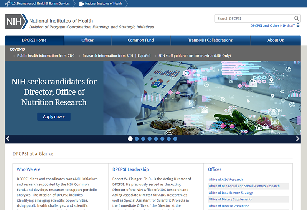This screenshot has width=307, height=210.
Task: Go to next carousel slide arrow
Action: 298,139
